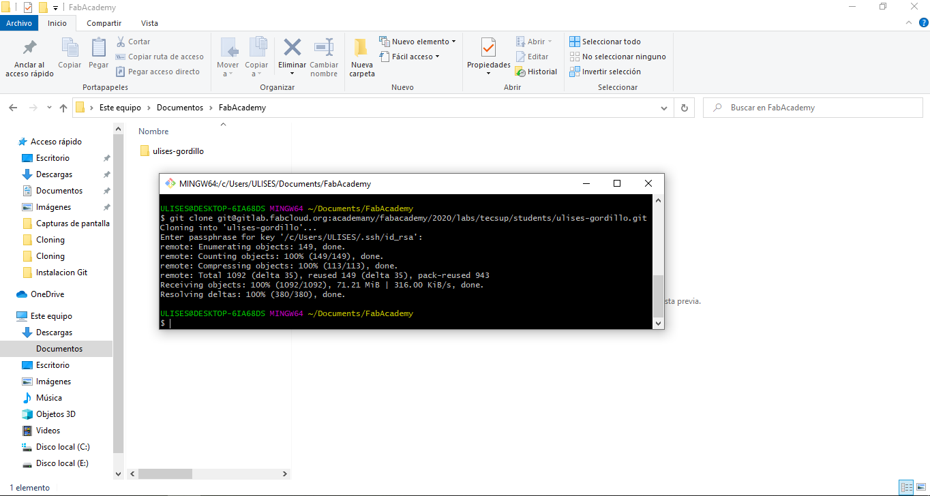Go up one folder level
The width and height of the screenshot is (930, 496).
[63, 108]
